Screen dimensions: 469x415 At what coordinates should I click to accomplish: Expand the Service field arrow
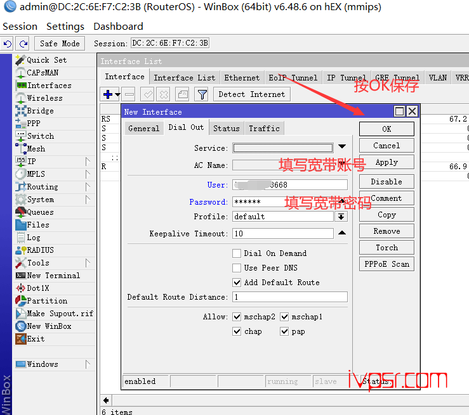pos(342,146)
